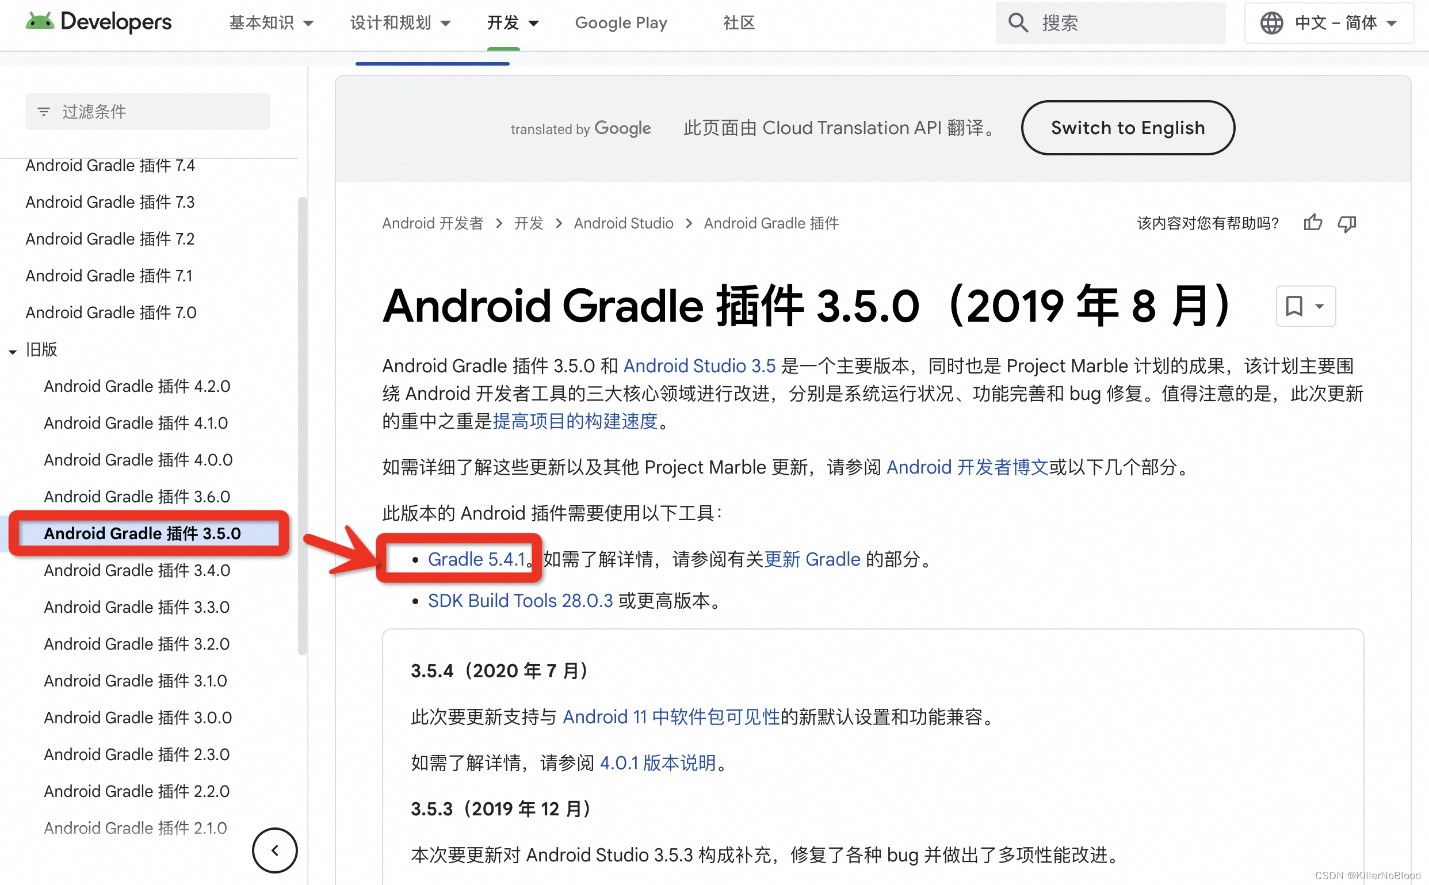Click the Switch to English button

point(1128,128)
